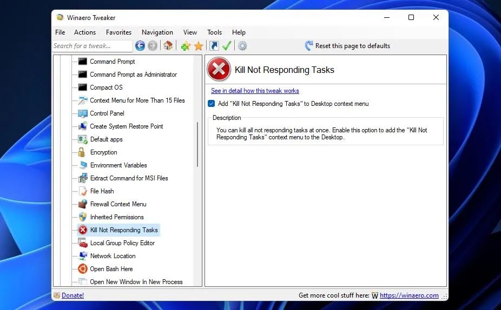This screenshot has width=501, height=310.
Task: Click the create shortcut arrow toolbar icon
Action: (x=214, y=46)
